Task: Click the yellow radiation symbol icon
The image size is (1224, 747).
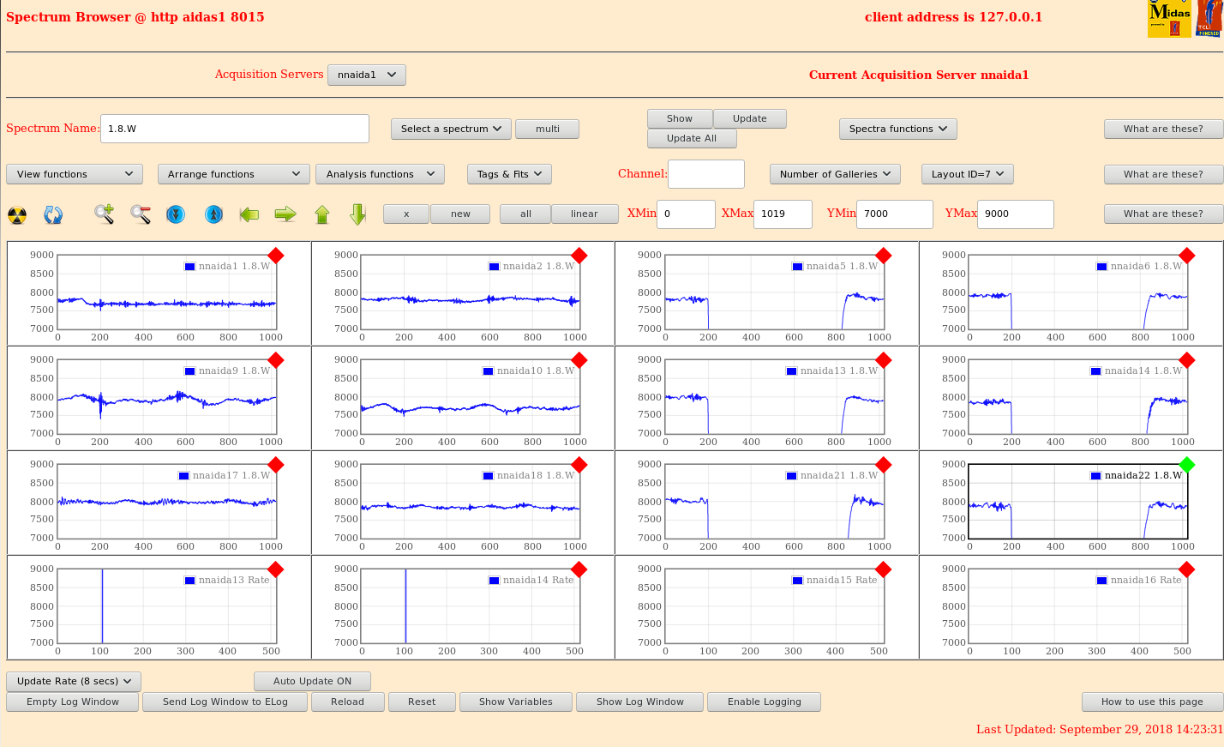Action: (x=17, y=214)
